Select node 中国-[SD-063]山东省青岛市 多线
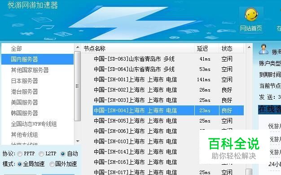This screenshot has height=175, width=281. [x=134, y=59]
